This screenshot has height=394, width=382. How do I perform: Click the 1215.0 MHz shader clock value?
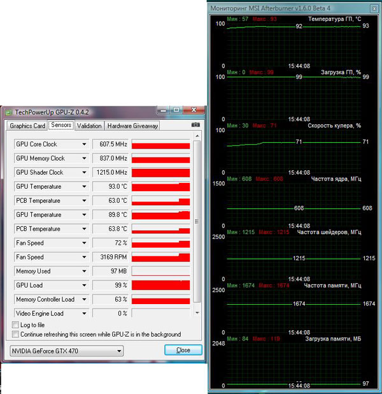(x=110, y=172)
